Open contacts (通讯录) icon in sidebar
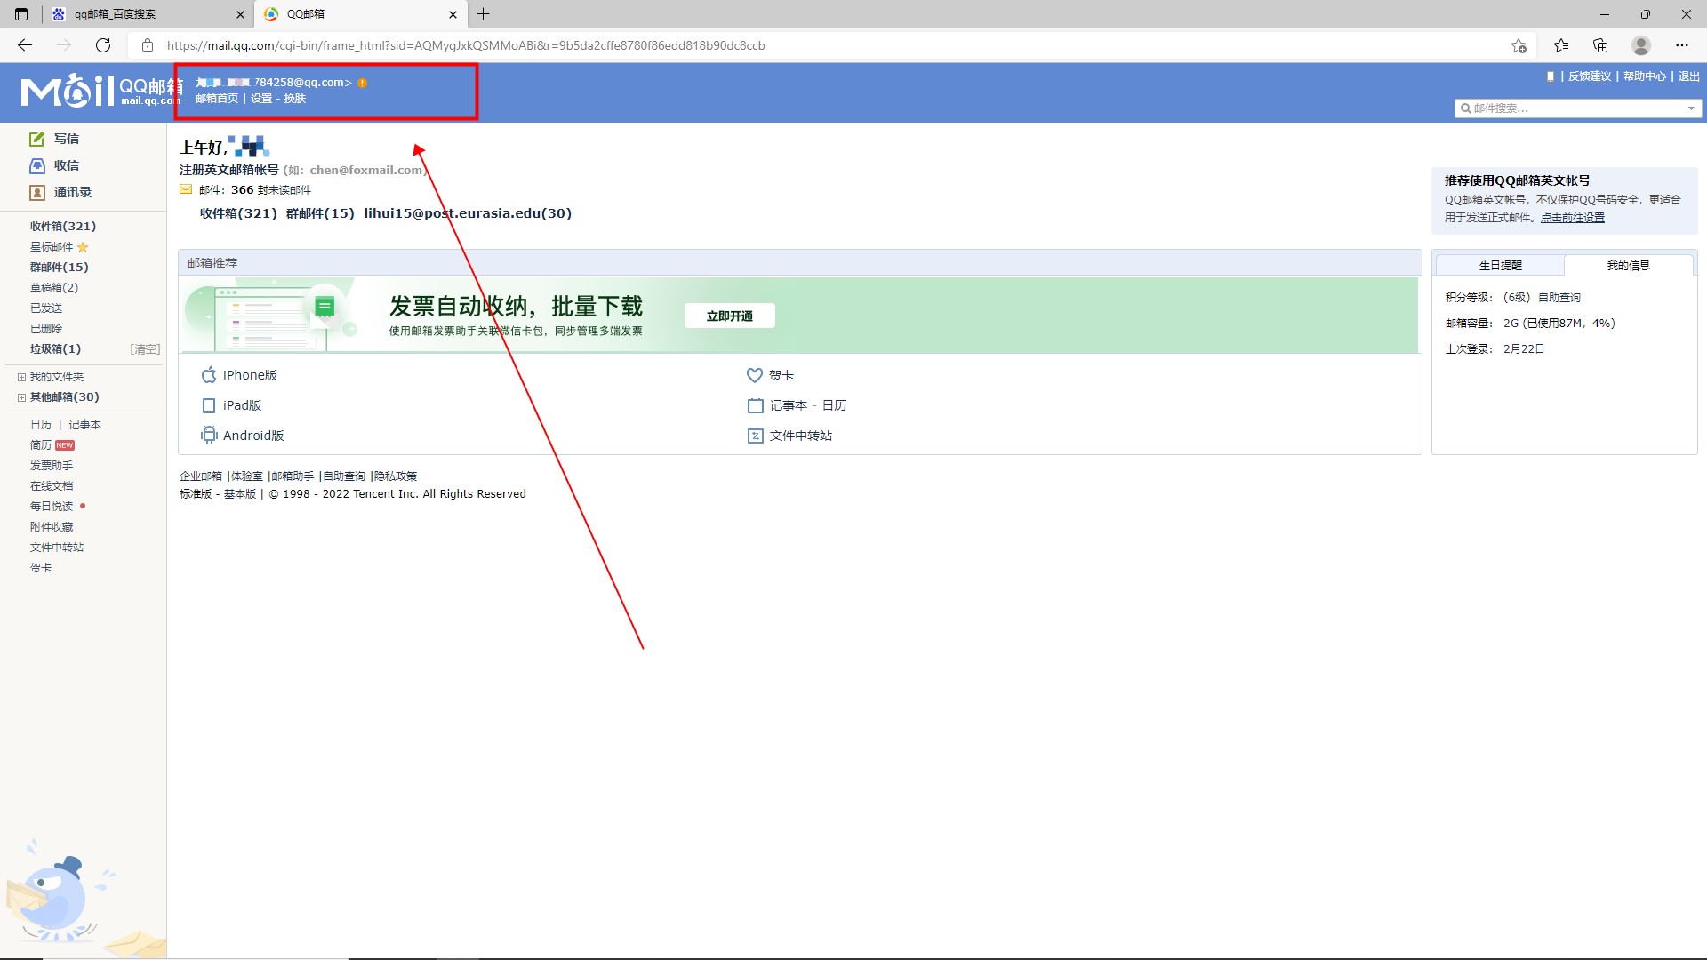 (x=36, y=192)
